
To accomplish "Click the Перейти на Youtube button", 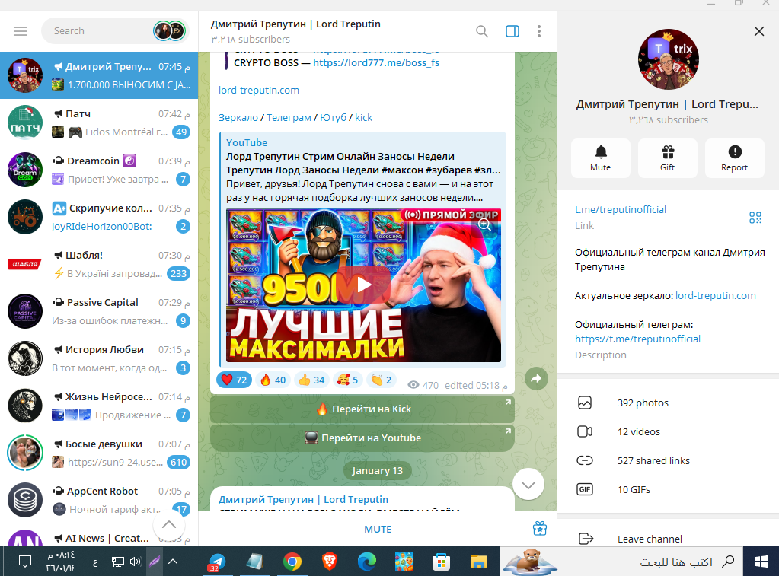I will [362, 438].
